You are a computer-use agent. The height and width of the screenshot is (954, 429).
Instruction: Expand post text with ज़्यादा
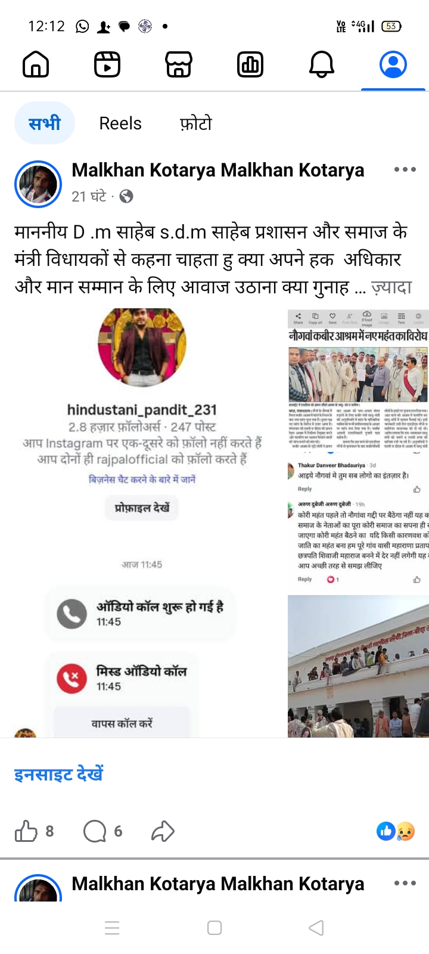point(391,287)
